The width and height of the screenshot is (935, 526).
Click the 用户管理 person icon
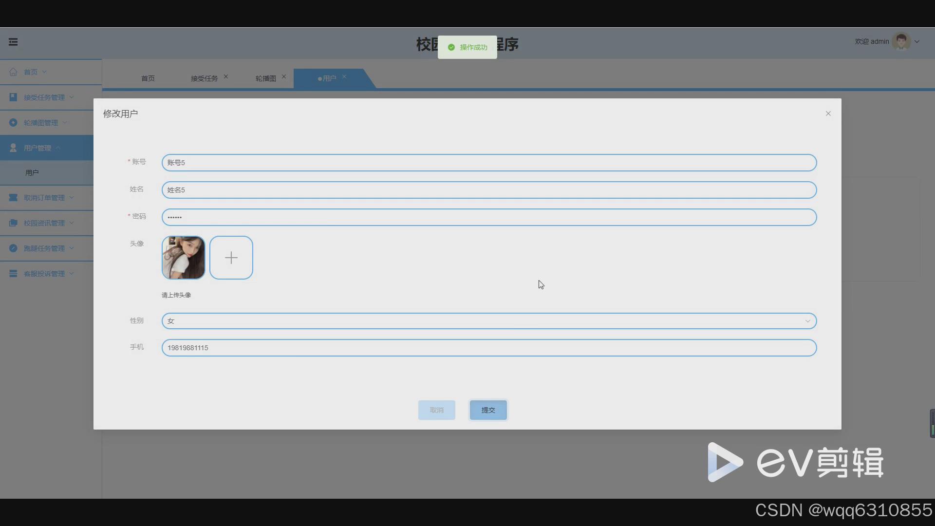[13, 148]
